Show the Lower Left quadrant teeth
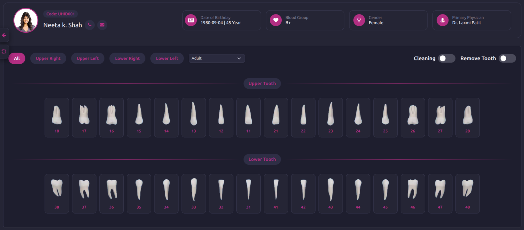Image resolution: width=524 pixels, height=230 pixels. (167, 58)
